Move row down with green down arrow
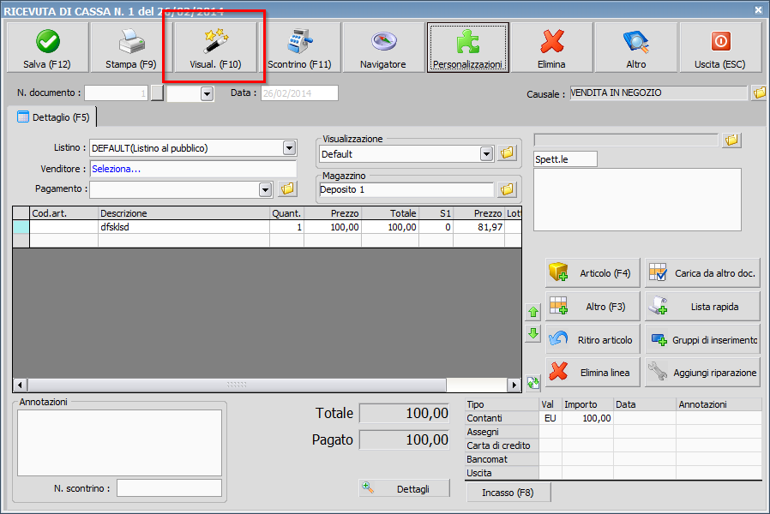 click(533, 333)
